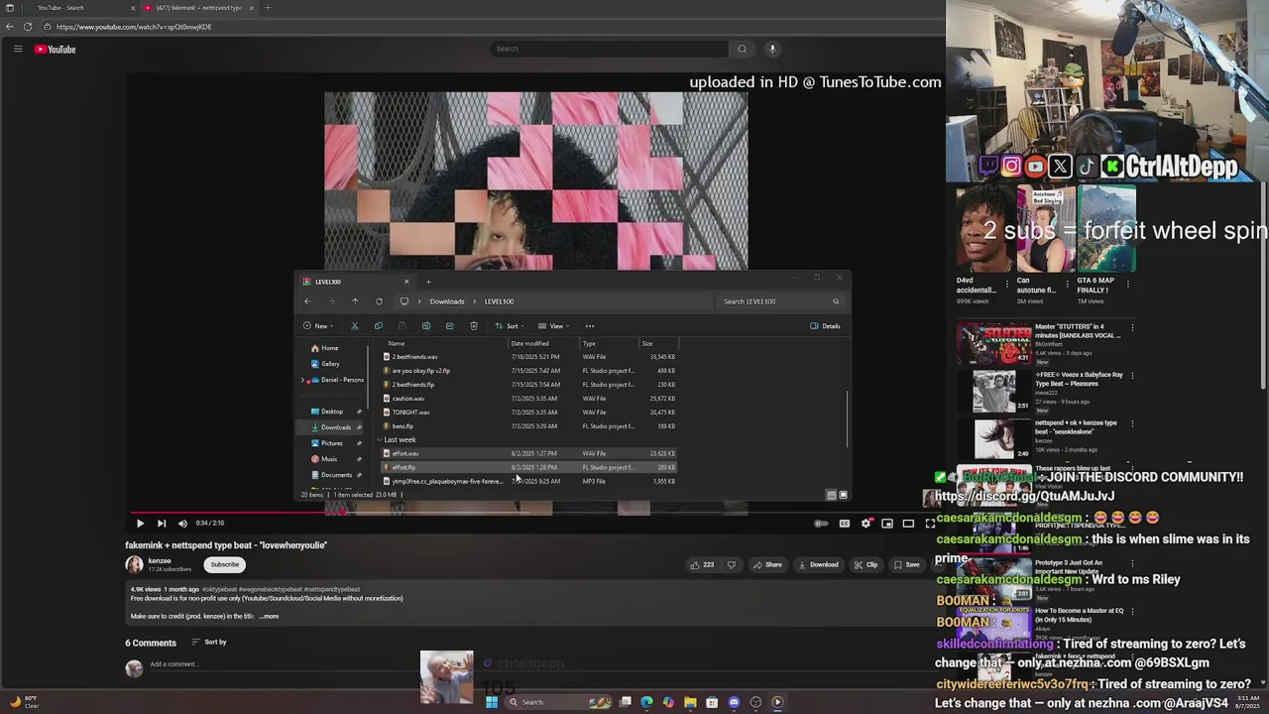This screenshot has height=714, width=1269.
Task: Switch to details view icon in Explorer status bar
Action: click(x=832, y=495)
